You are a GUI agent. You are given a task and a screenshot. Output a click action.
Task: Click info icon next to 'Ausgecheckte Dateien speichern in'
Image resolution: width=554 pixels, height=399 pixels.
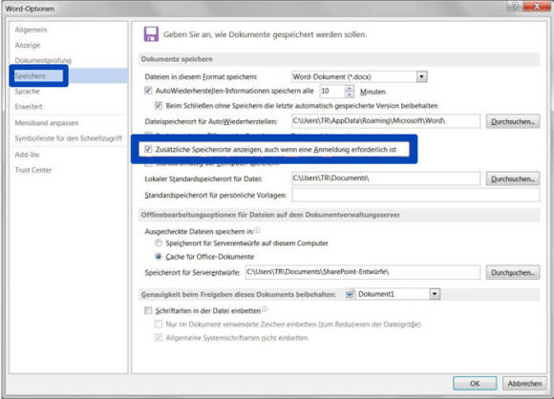click(257, 231)
